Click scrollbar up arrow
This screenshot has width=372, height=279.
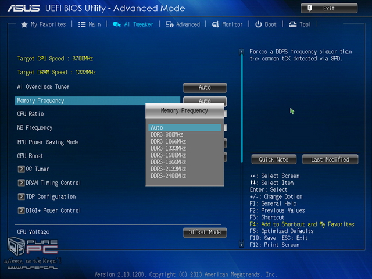click(x=242, y=51)
